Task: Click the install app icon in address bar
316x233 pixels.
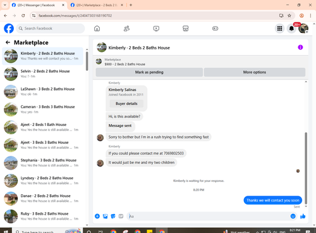Action: [x=281, y=16]
